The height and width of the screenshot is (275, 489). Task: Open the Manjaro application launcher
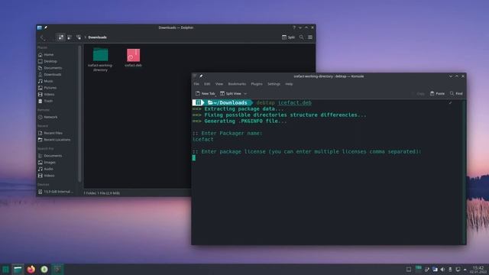point(5,270)
